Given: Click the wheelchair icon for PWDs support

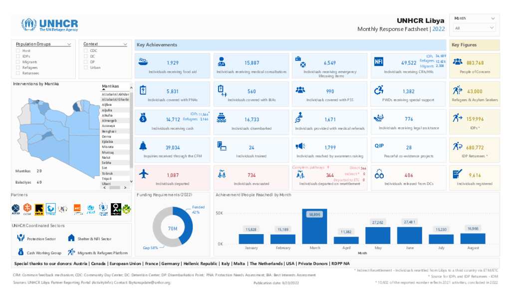Looking at the screenshot, I should pos(379,90).
